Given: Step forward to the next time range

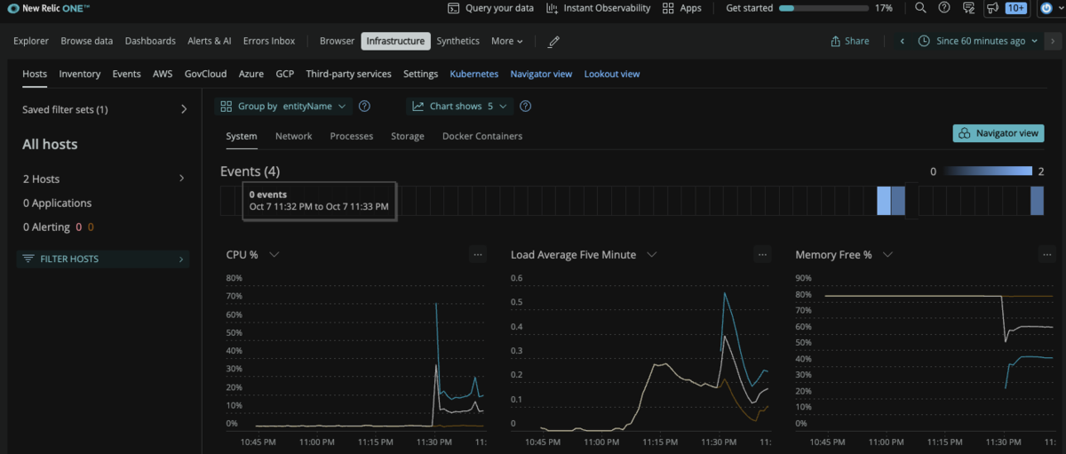Looking at the screenshot, I should point(1054,41).
